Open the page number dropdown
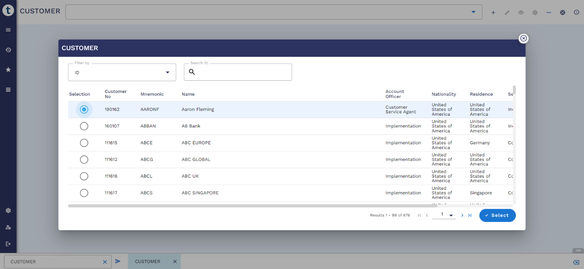Viewport: 584px width, 269px height. pyautogui.click(x=451, y=215)
